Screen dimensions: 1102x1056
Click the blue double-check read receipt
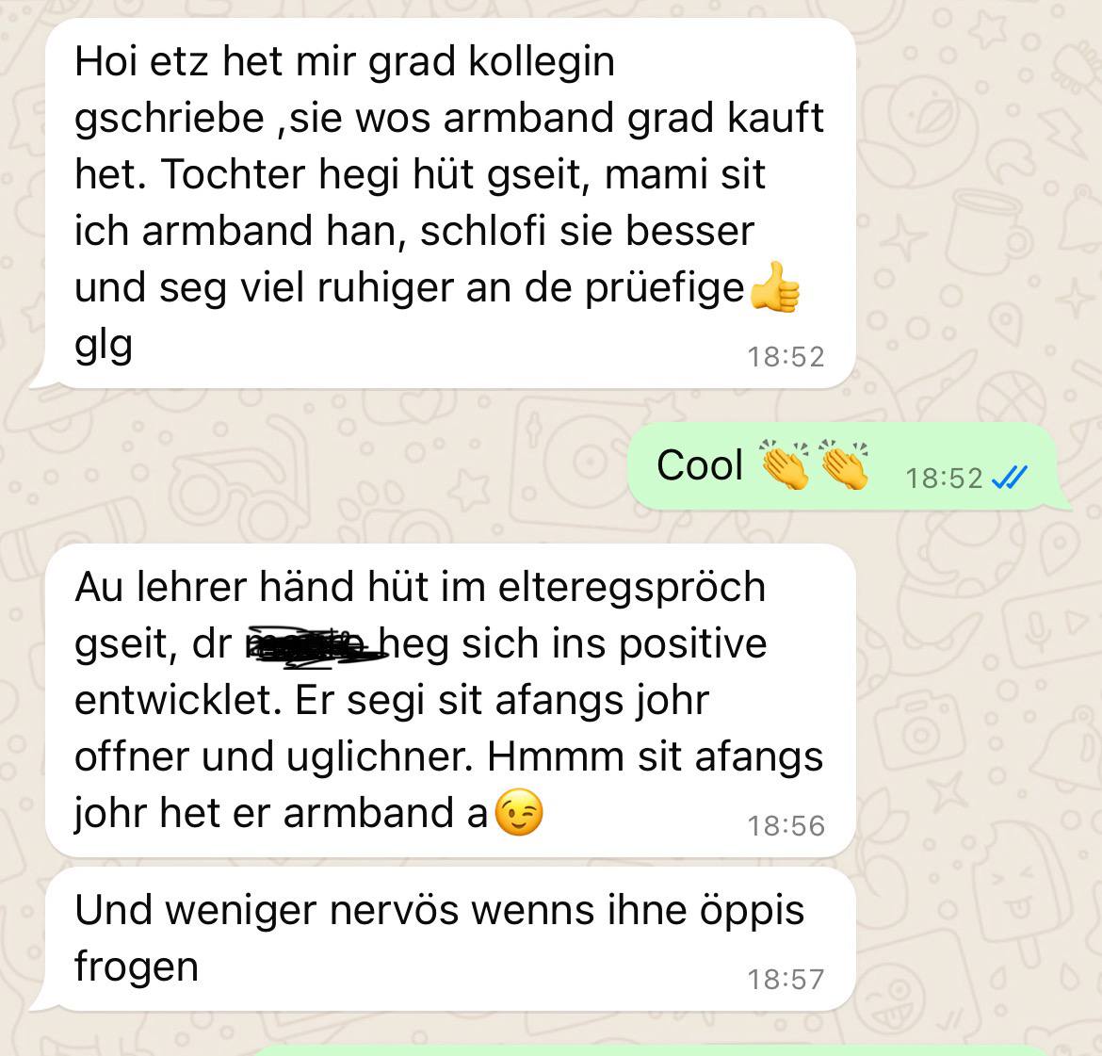pos(1010,479)
